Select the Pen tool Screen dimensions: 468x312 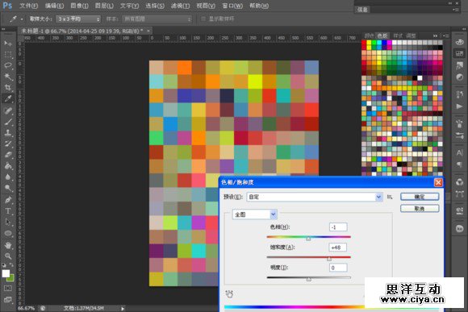click(x=8, y=200)
